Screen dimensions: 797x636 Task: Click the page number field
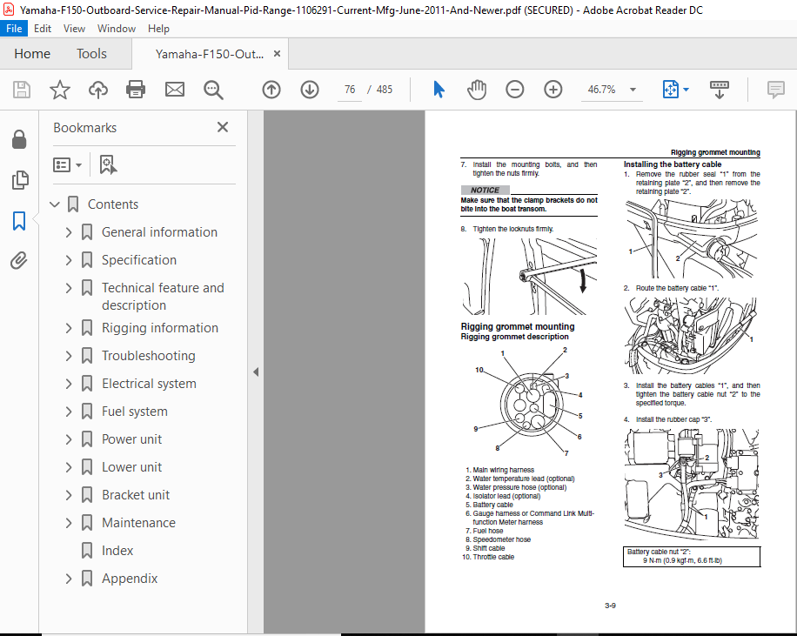[350, 90]
